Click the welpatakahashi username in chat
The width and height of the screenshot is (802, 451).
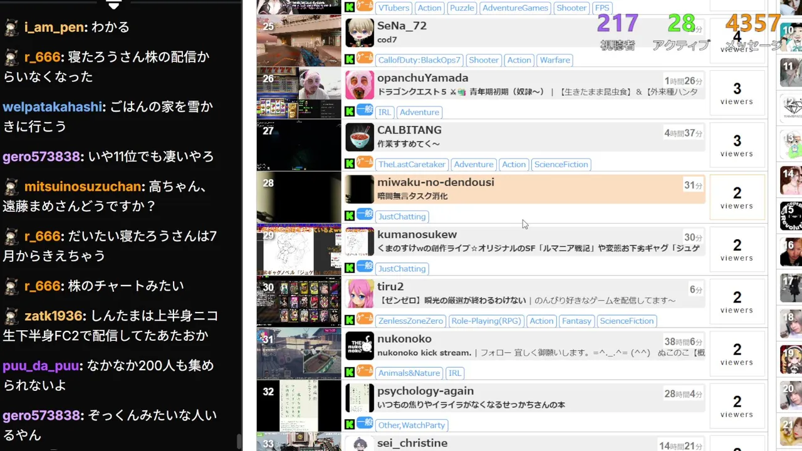[x=53, y=106]
